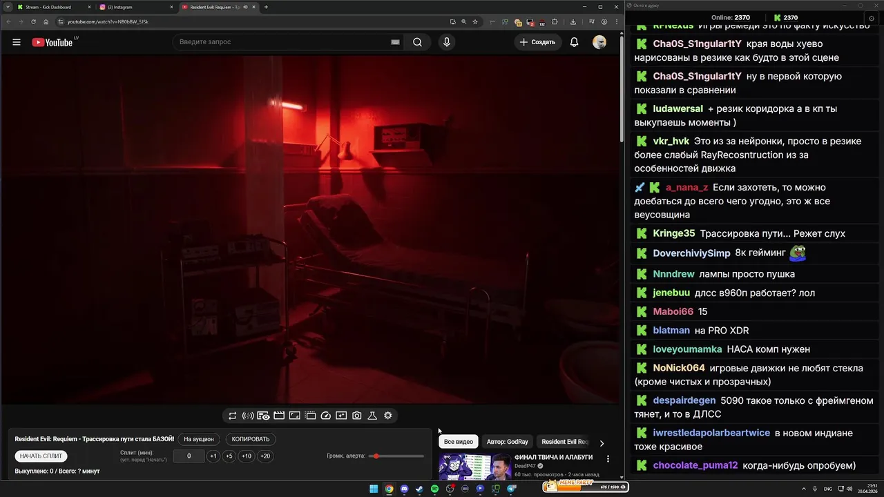Open the YouTube account avatar menu
Screen dimensions: 884x497
(599, 42)
